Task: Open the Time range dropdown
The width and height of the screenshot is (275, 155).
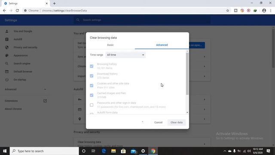Action: (125, 55)
